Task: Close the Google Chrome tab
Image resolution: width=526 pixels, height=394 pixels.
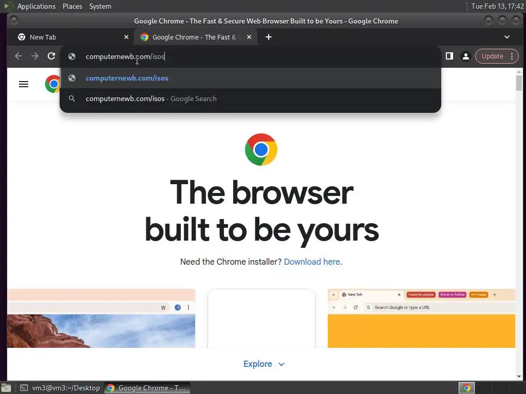Action: pyautogui.click(x=249, y=37)
